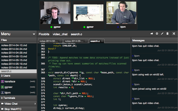Image resolution: width=178 pixels, height=111 pixels.
Task: Mute audio on ggreer's webcam video
Action: coord(68,4)
